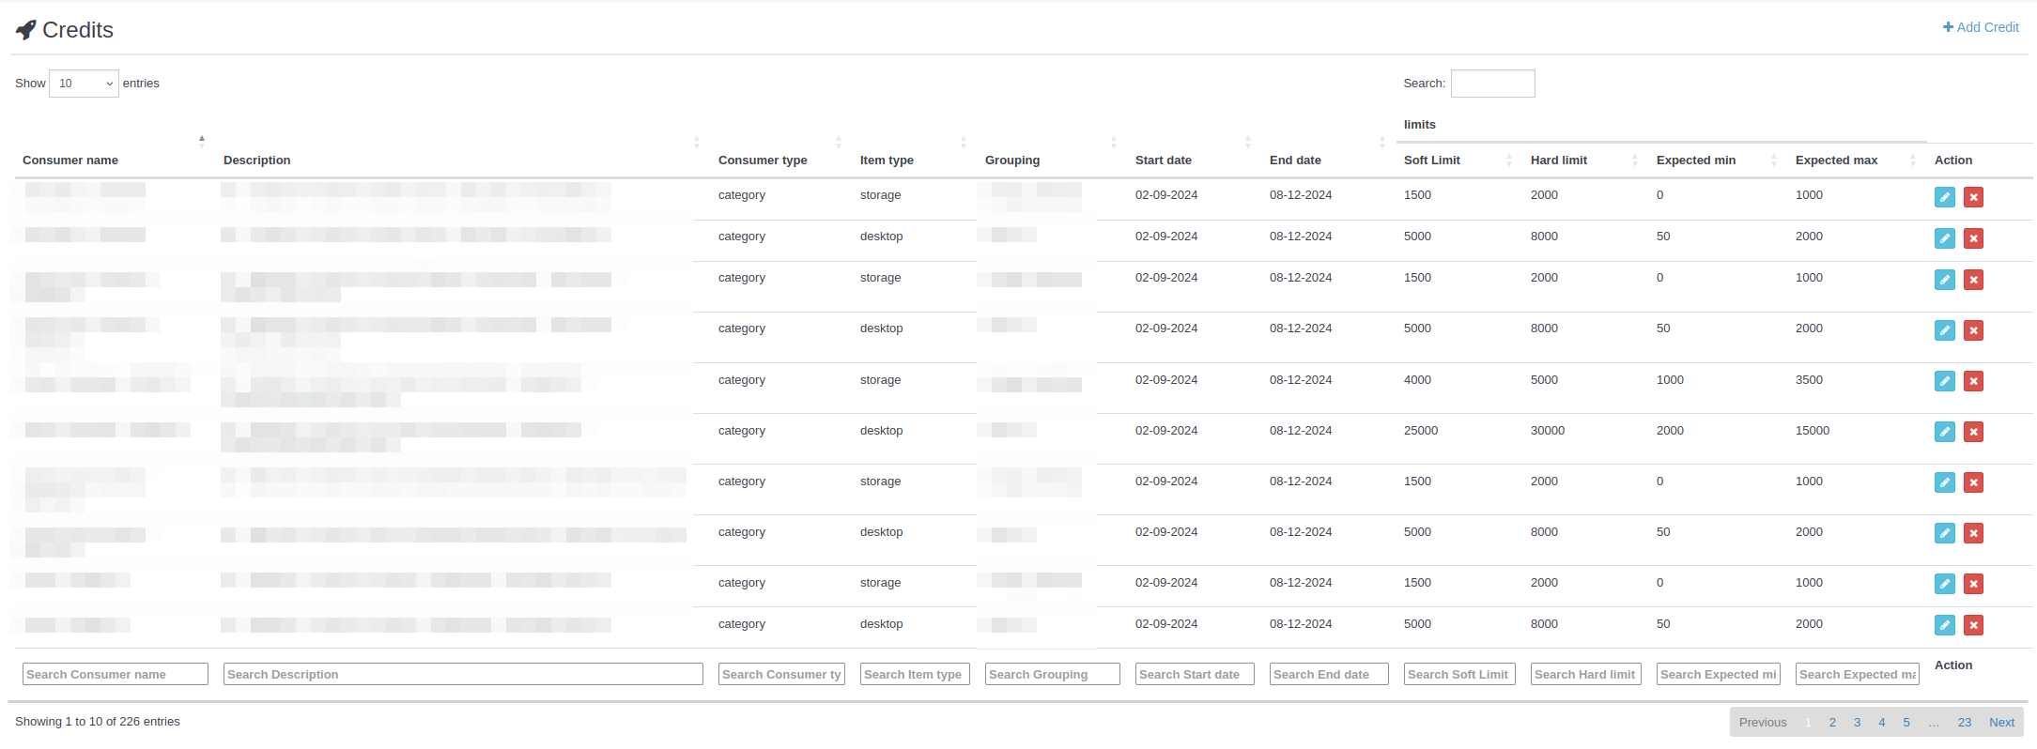The width and height of the screenshot is (2037, 749).
Task: Sort by Start date column header
Action: [x=1163, y=160]
